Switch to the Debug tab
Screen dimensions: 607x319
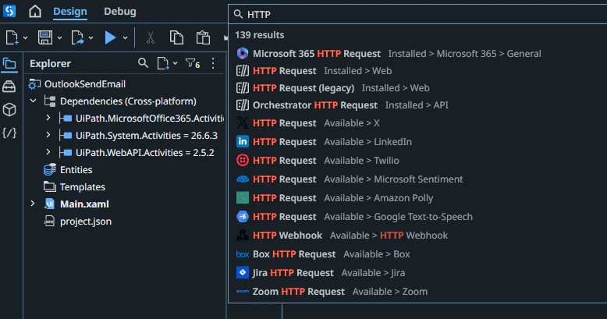click(120, 12)
